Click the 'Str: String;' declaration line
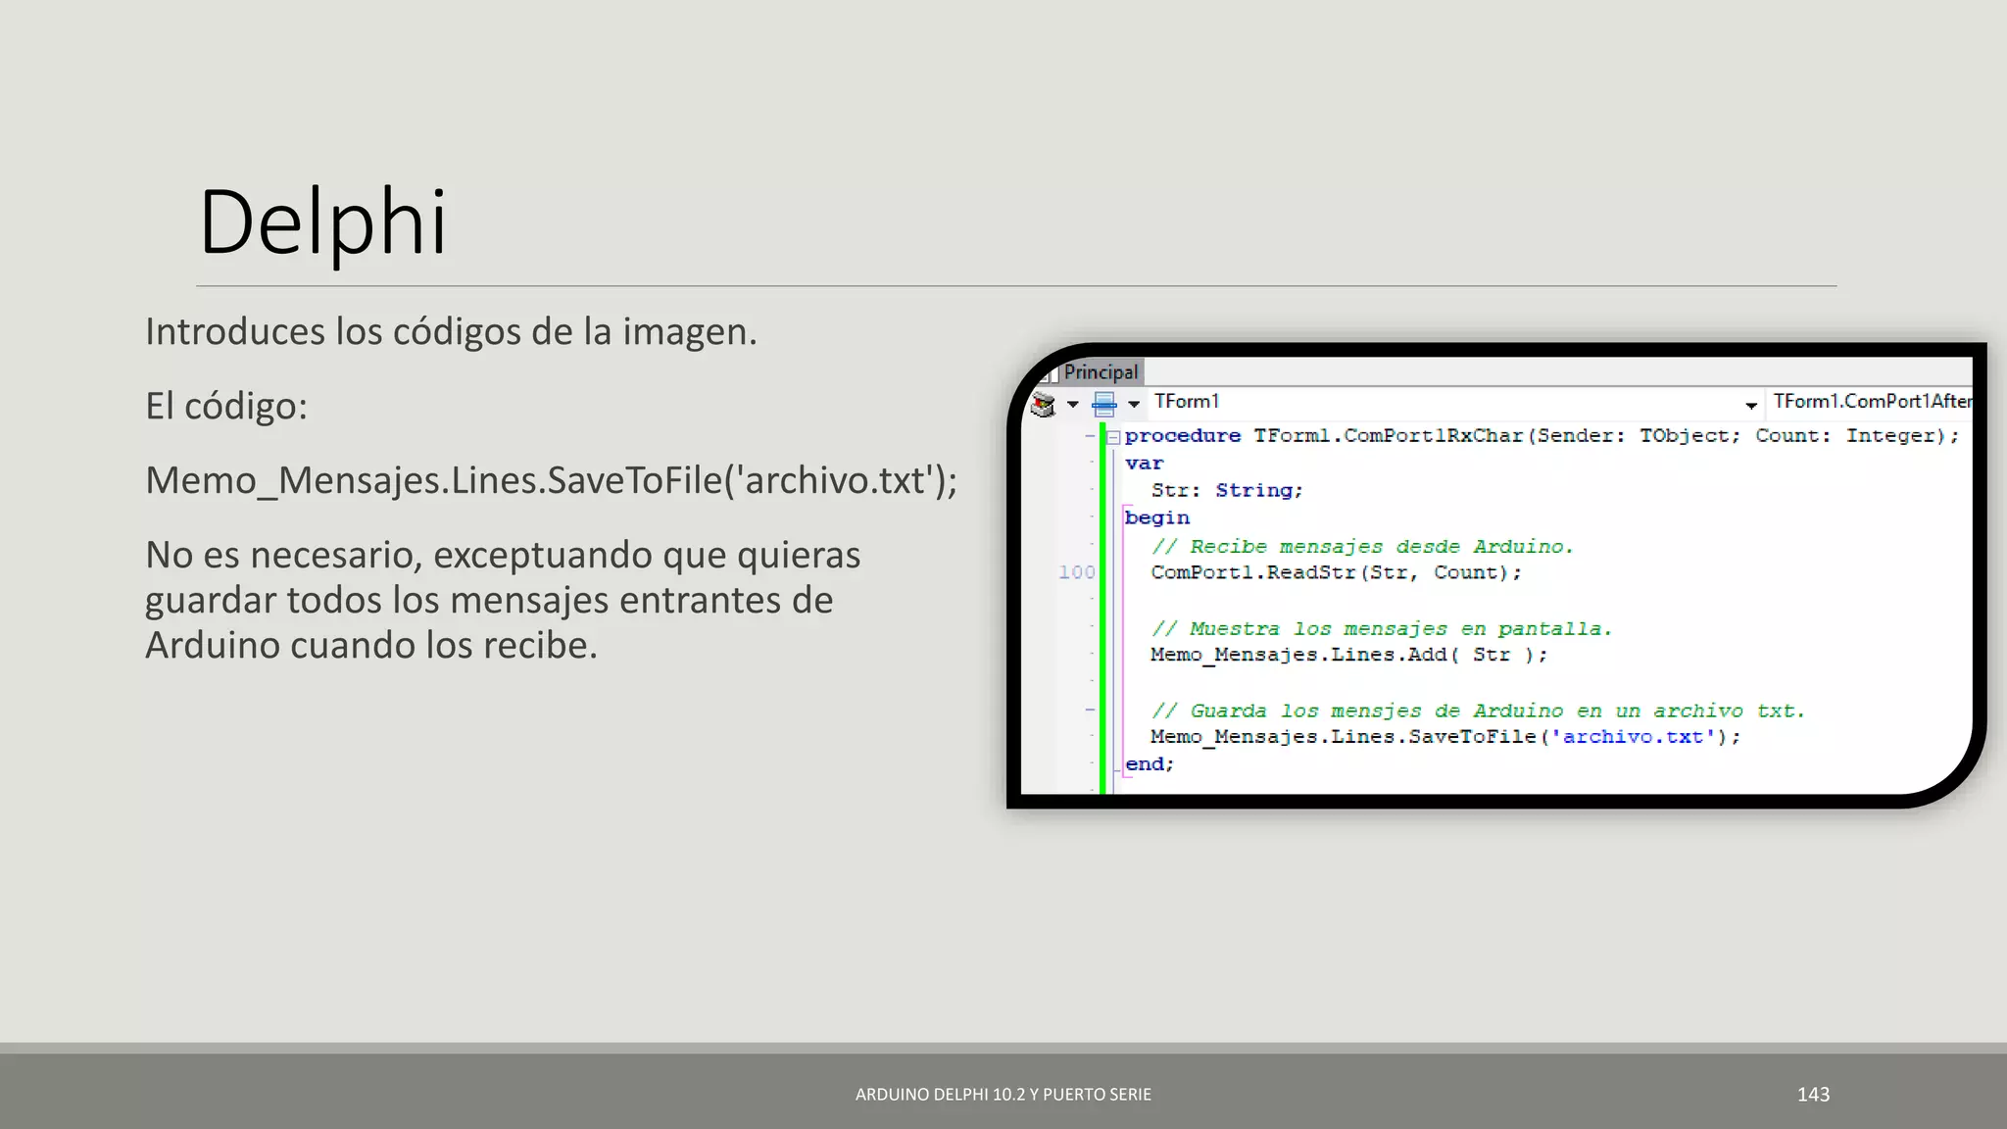Screen dimensions: 2007x1129 [1227, 490]
